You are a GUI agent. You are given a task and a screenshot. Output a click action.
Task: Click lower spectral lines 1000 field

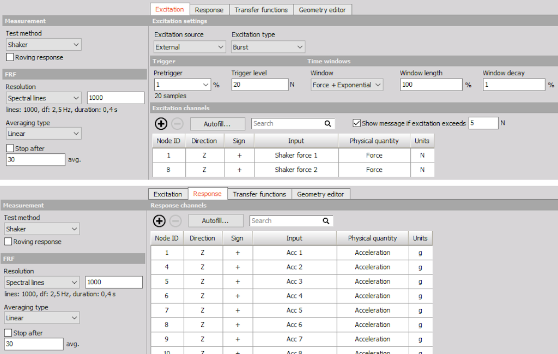[x=114, y=282]
